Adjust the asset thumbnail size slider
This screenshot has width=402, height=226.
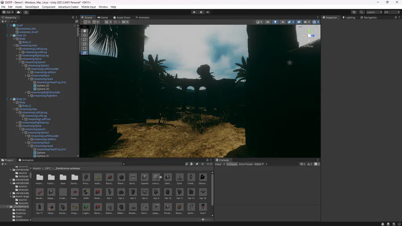coord(203,219)
